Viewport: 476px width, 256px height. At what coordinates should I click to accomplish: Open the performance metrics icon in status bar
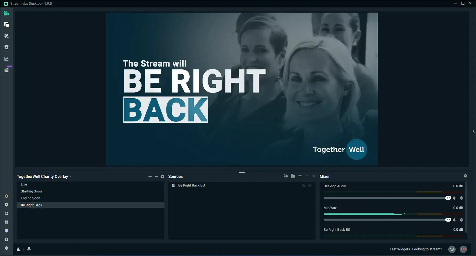pyautogui.click(x=18, y=249)
